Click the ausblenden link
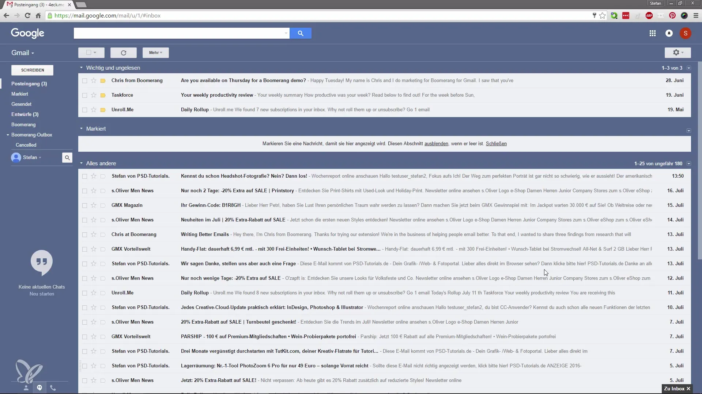The image size is (702, 394). pyautogui.click(x=436, y=144)
